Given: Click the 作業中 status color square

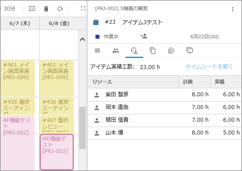Looking at the screenshot, I should pos(97,36).
